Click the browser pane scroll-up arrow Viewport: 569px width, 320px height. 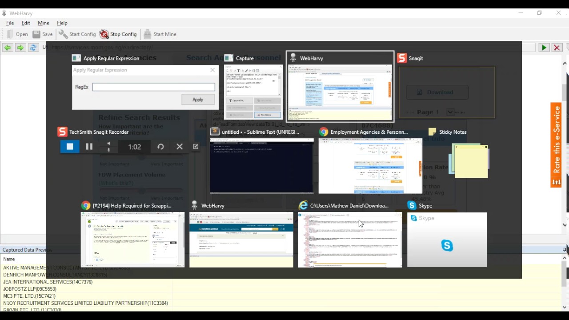(x=565, y=64)
